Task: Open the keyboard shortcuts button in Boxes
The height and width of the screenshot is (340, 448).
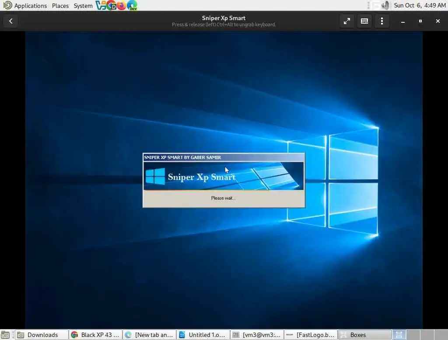Action: tap(364, 21)
